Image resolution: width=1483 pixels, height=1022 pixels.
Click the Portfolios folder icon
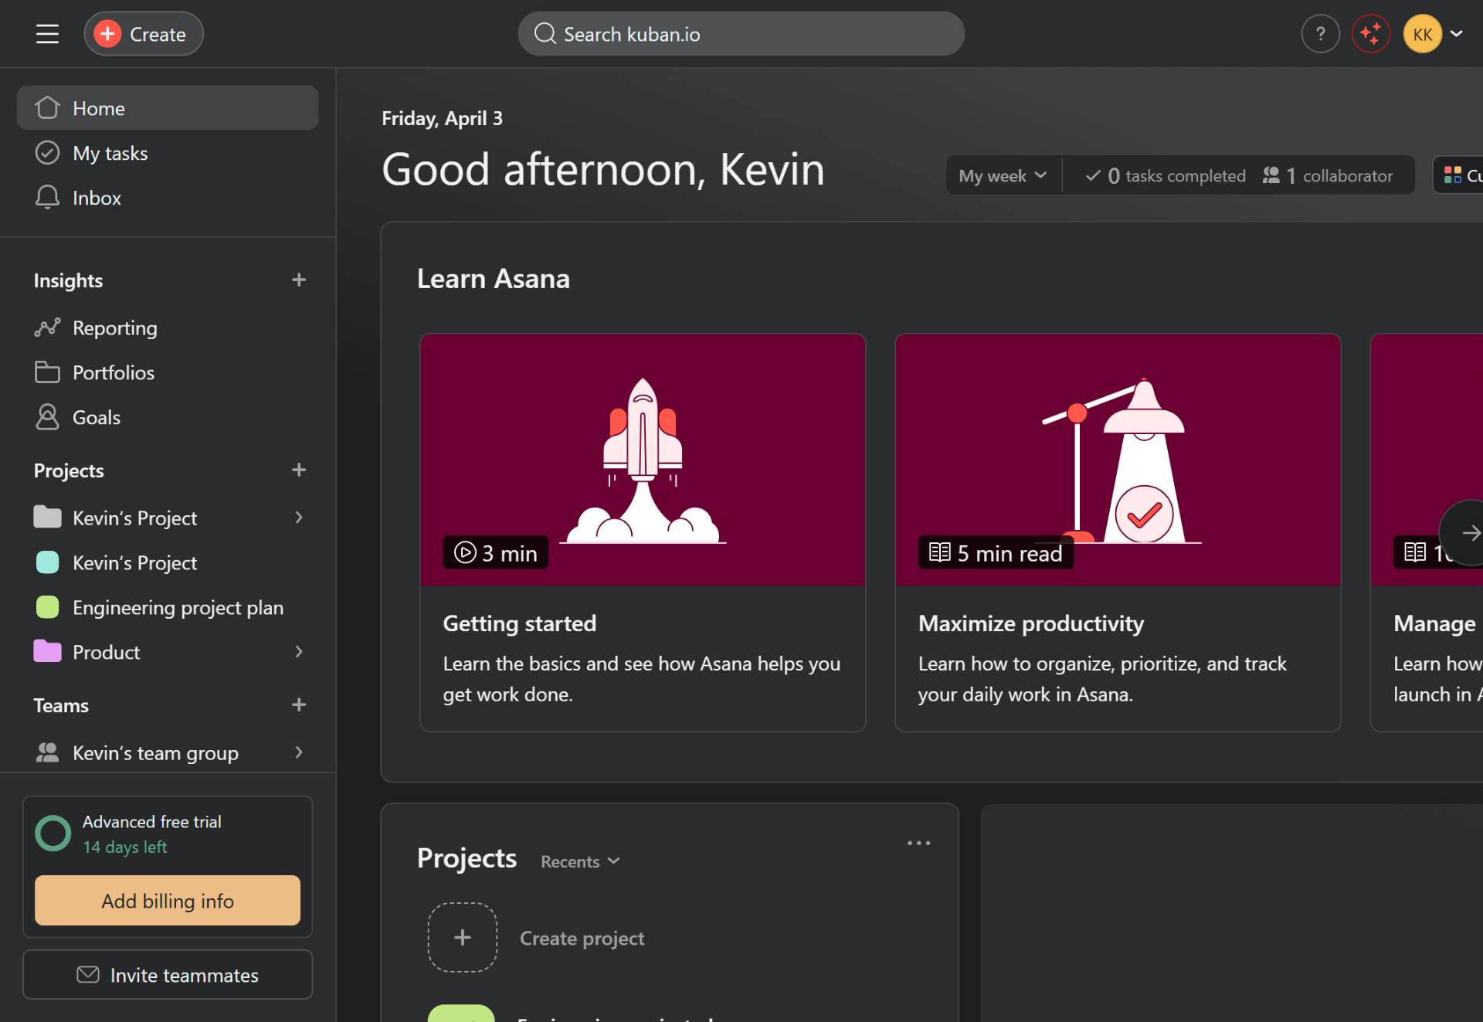point(47,372)
